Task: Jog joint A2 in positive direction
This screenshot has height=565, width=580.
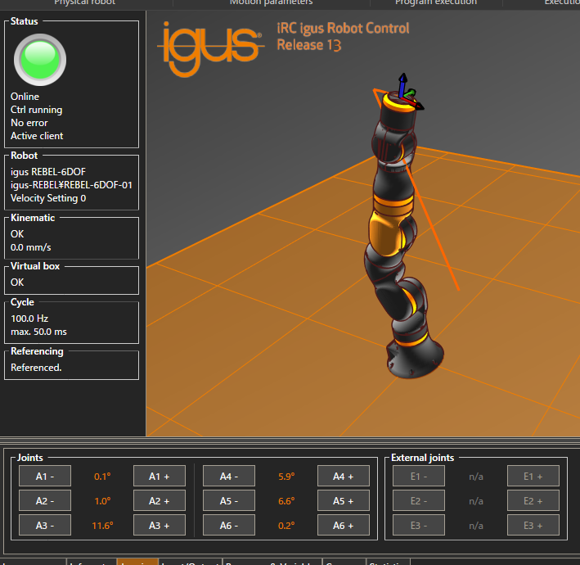Action: click(160, 500)
